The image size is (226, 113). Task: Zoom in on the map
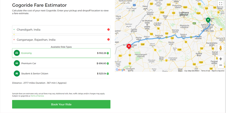click(221, 59)
